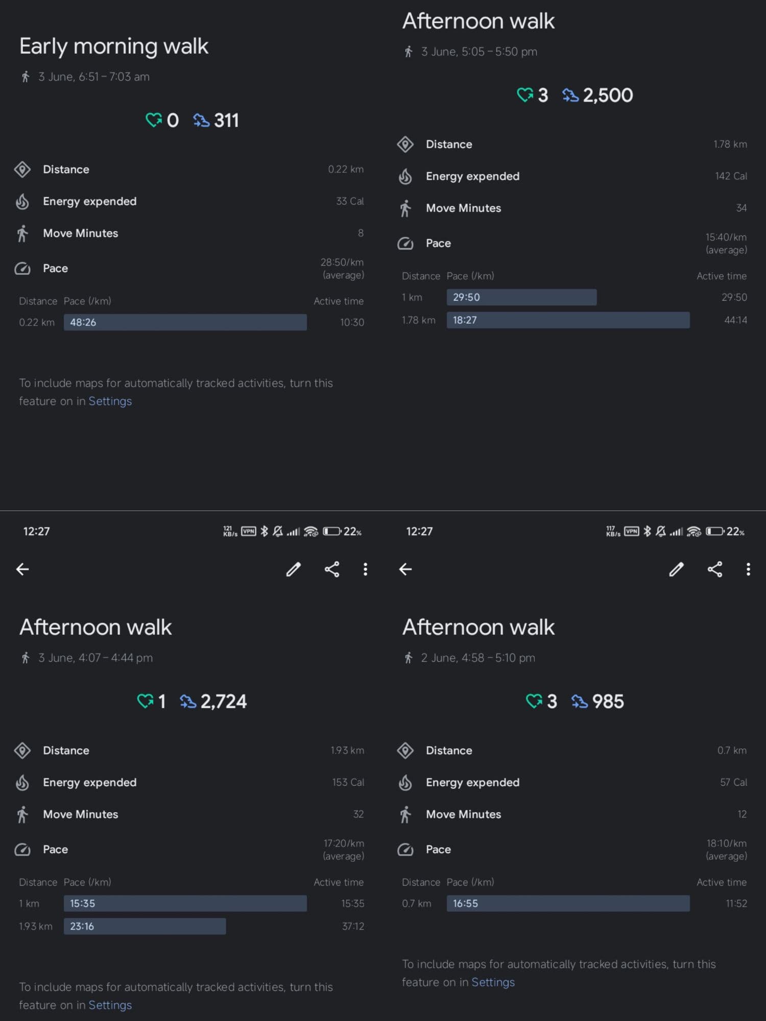Follow Settings link under 2 June walk
Viewport: 766px width, 1021px height.
coord(493,982)
